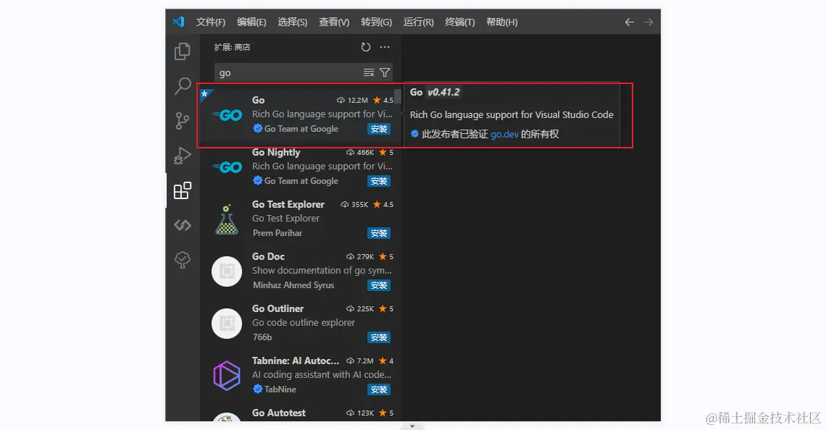Open the 帮助(H) menu
The height and width of the screenshot is (430, 826).
click(501, 22)
